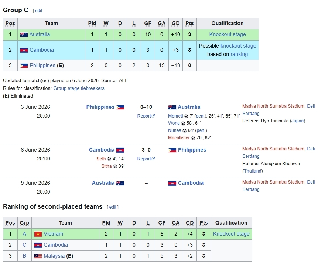Open Australia link in Group C table
Viewport: 318px width, 268px height.
40,34
